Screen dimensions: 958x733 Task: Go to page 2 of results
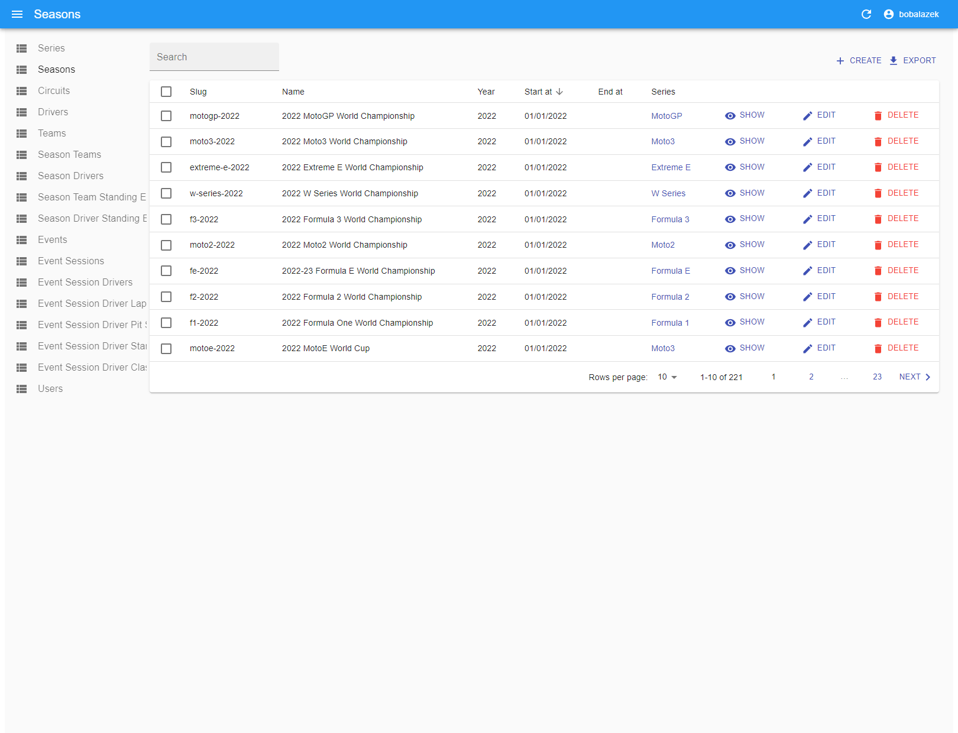[811, 377]
